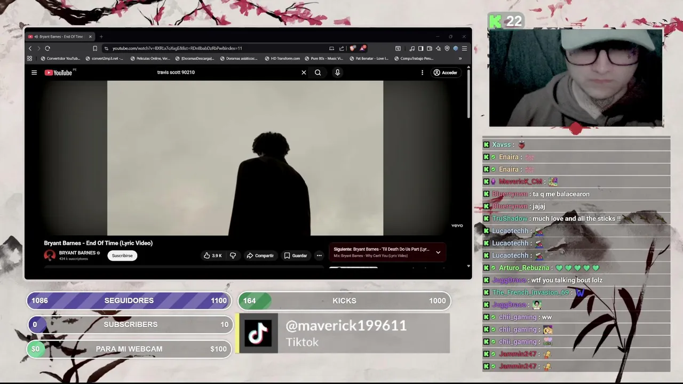Screen dimensions: 683x384
Task: Open YouTube settings three-dot menu next to Acceder
Action: coord(422,73)
